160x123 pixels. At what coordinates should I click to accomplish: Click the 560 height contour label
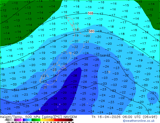91,31
